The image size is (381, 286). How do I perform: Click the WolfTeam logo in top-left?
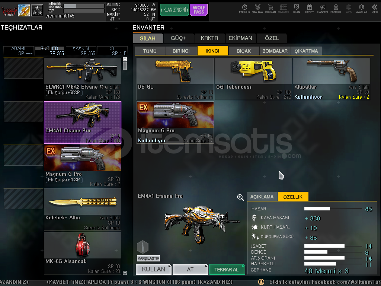pos(9,10)
